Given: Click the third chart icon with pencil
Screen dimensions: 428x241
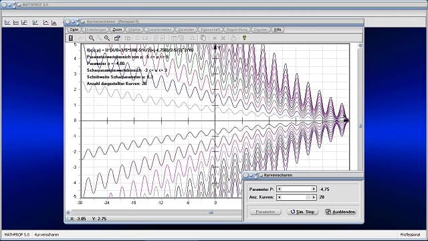Looking at the screenshot, I should 24,23.
